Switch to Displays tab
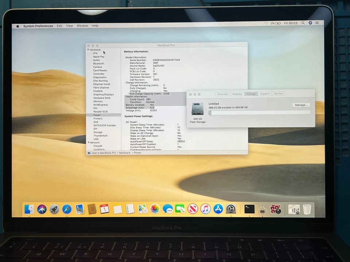Viewport: 350px width, 262px height. tap(237, 94)
